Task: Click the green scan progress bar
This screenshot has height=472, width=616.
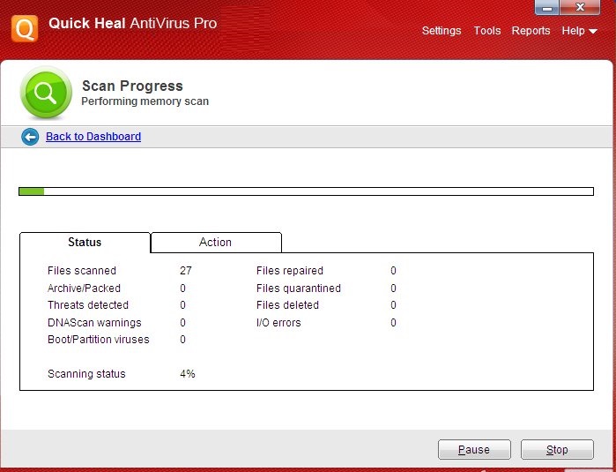Action: pyautogui.click(x=306, y=191)
